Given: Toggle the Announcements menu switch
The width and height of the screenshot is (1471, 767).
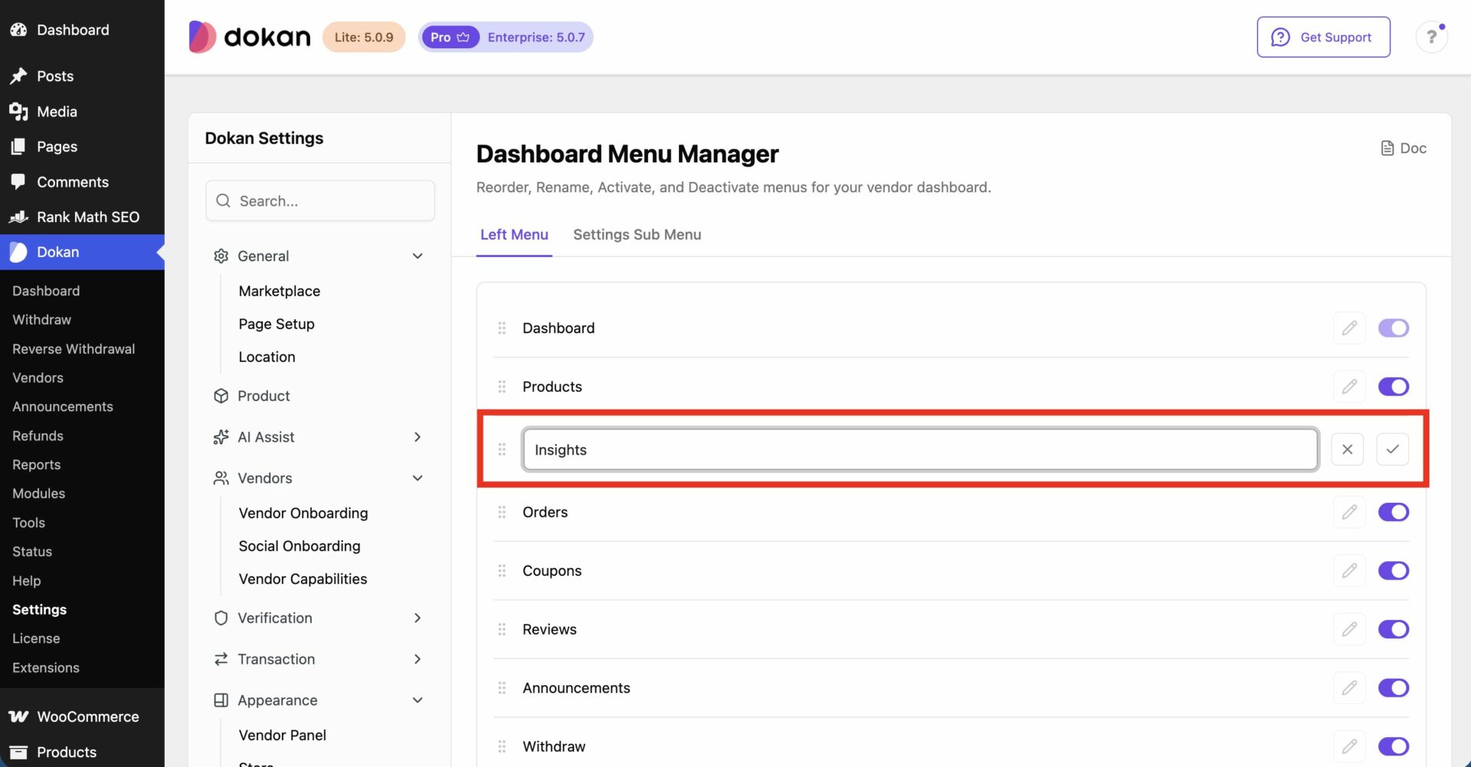Looking at the screenshot, I should pos(1394,688).
